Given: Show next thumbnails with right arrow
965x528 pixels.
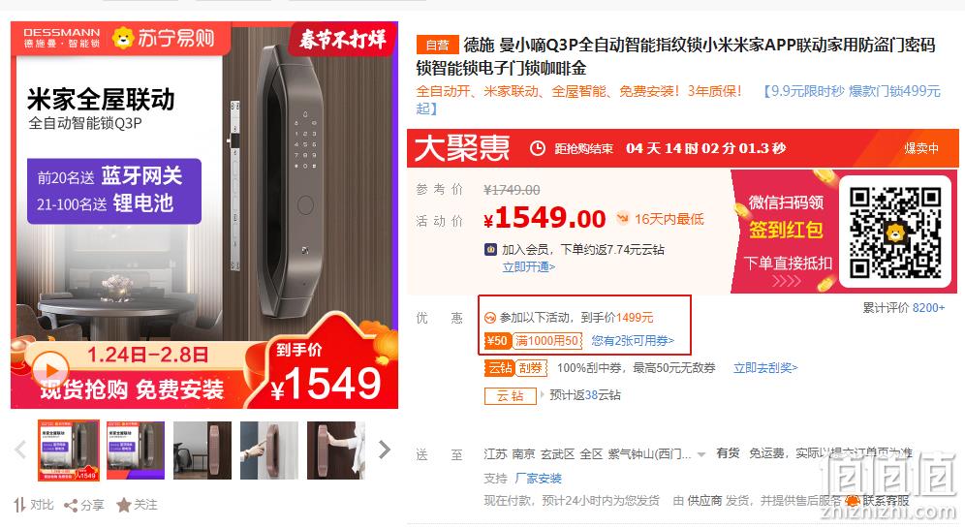Looking at the screenshot, I should [x=385, y=450].
